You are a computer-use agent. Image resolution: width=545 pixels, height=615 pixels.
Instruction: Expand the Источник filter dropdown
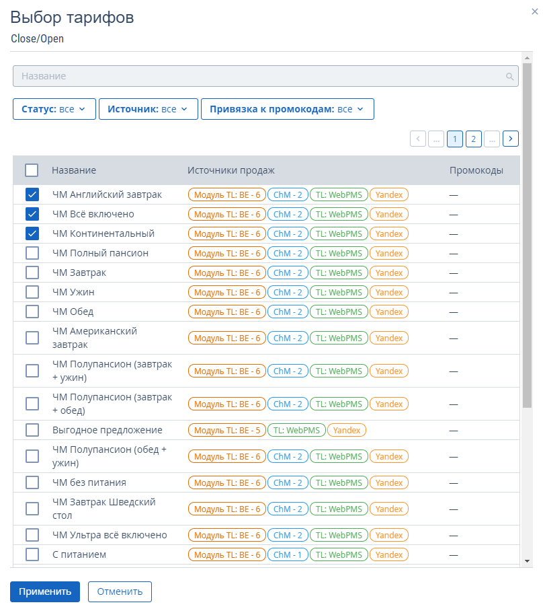click(x=148, y=109)
